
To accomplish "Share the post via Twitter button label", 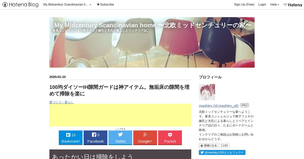I will point(120,141).
